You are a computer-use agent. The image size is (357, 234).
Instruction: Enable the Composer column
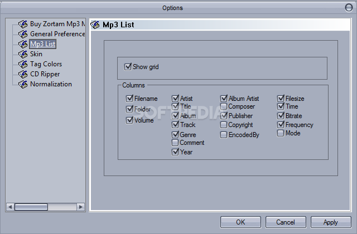tap(224, 106)
